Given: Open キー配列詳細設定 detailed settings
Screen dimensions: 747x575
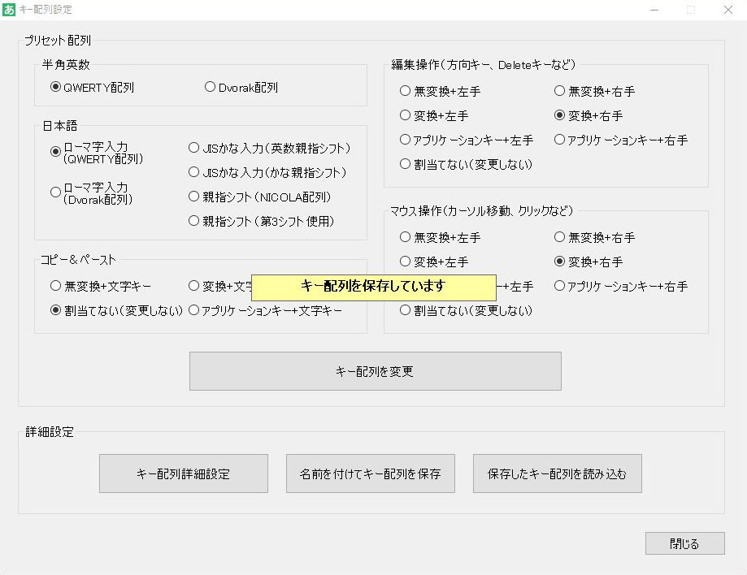Looking at the screenshot, I should (183, 473).
